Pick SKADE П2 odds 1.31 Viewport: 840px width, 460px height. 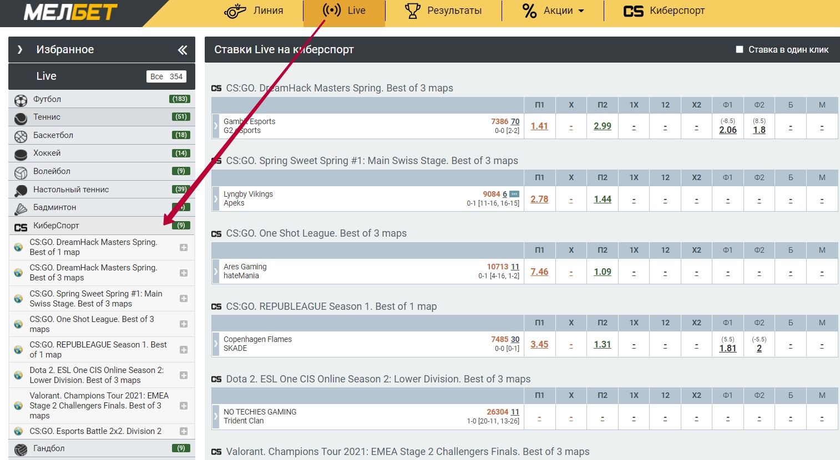(x=603, y=344)
